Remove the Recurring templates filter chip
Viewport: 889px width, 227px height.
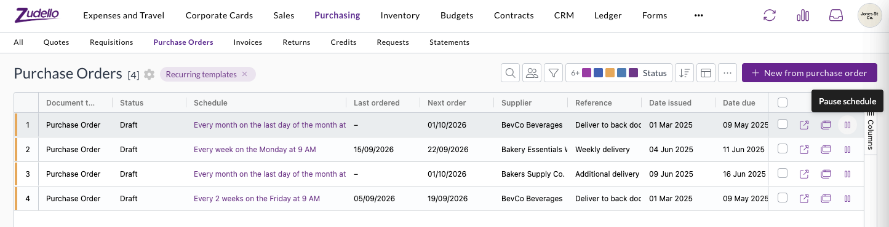tap(244, 74)
